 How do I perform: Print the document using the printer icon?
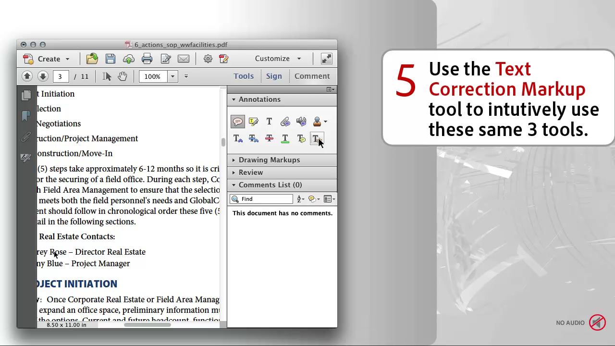pyautogui.click(x=147, y=59)
